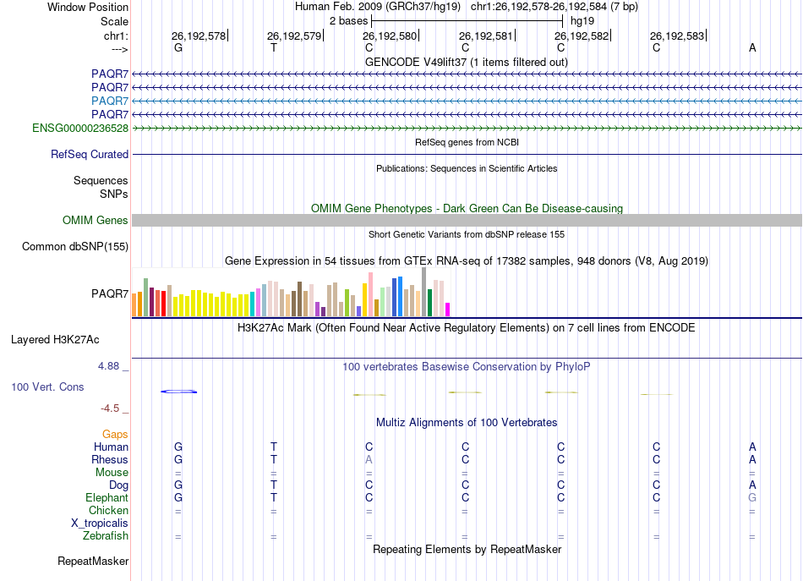Image resolution: width=803 pixels, height=581 pixels.
Task: Click the X_tropicalis species label
Action: coord(100,523)
